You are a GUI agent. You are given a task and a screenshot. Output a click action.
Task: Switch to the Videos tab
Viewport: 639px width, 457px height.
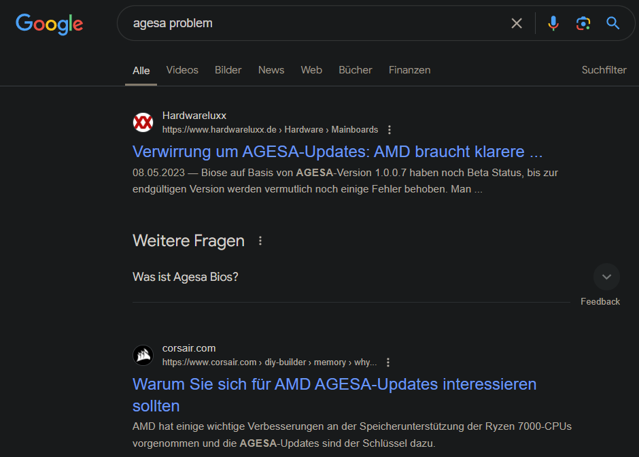point(182,70)
